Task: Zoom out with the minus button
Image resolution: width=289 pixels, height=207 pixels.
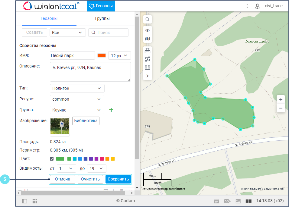Action: 281,108
